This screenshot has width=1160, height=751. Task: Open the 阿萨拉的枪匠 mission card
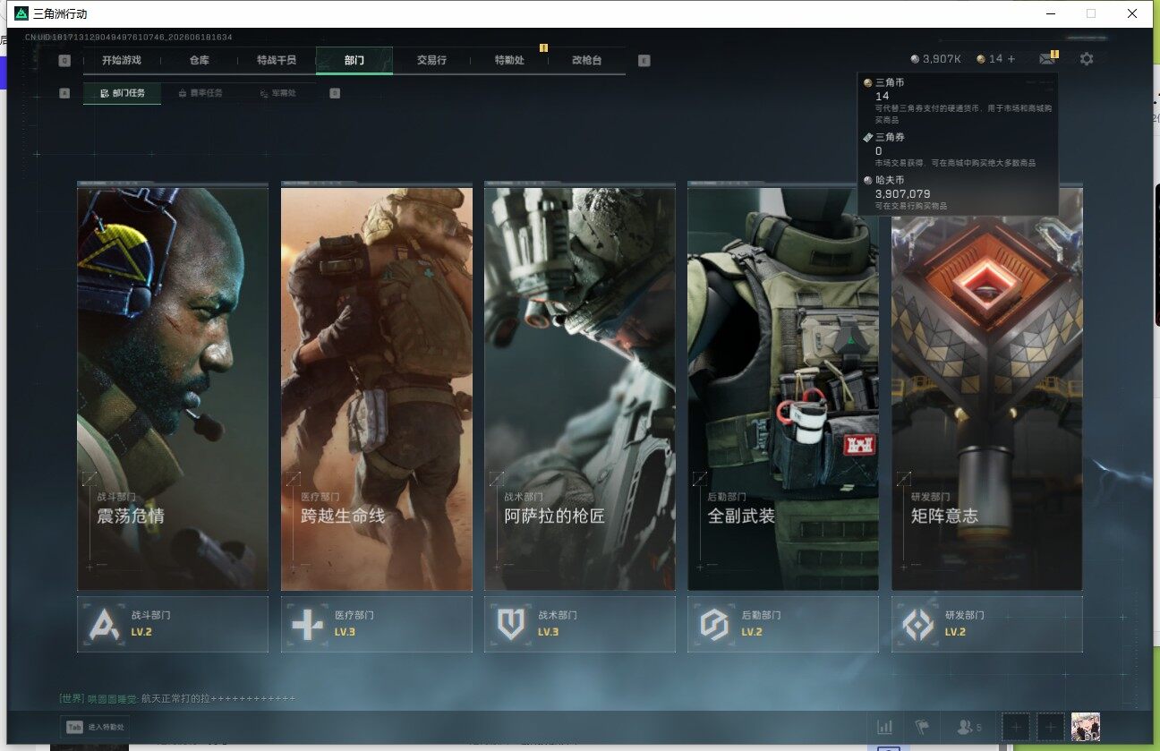[x=580, y=388]
